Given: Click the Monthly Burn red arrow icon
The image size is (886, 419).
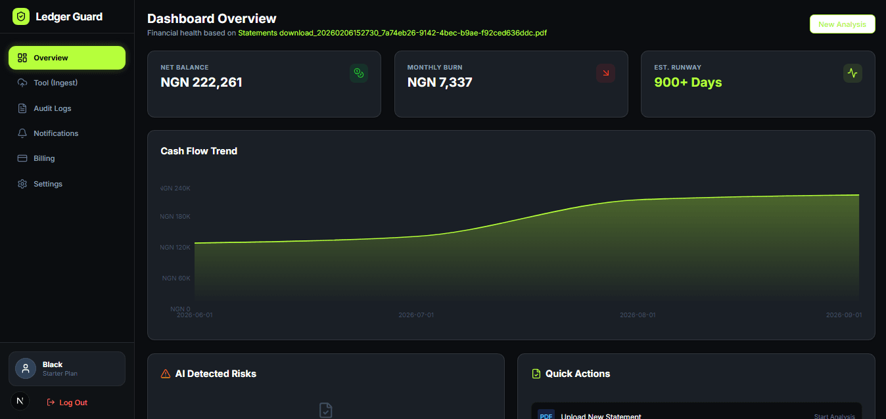Looking at the screenshot, I should tap(605, 73).
